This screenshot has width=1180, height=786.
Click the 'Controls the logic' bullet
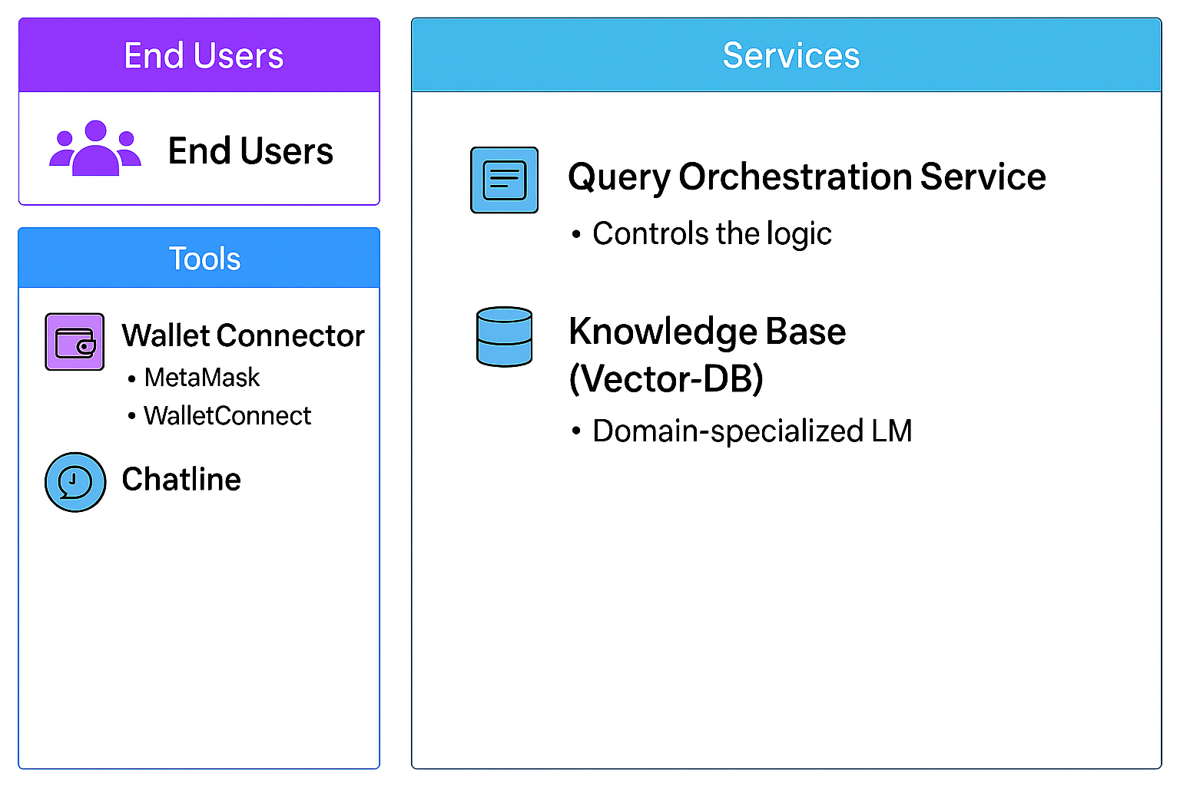point(711,234)
